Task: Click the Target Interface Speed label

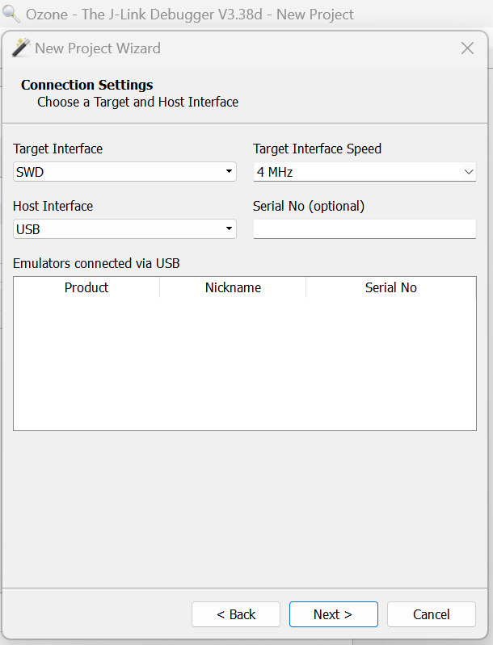Action: (317, 149)
